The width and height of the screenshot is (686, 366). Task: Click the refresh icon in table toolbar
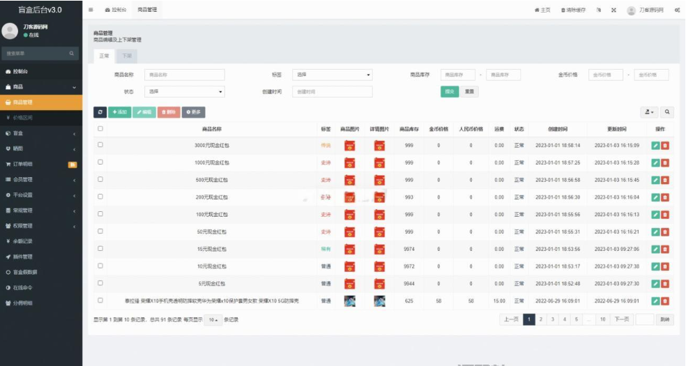(101, 112)
